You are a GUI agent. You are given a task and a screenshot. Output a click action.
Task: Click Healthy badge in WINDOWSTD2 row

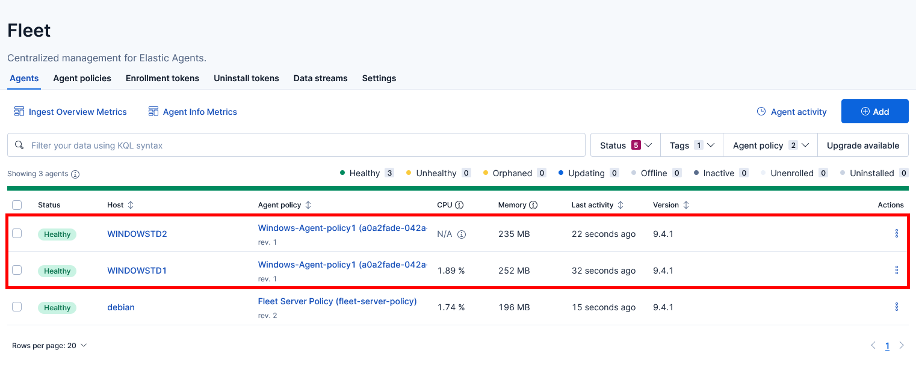(x=57, y=235)
